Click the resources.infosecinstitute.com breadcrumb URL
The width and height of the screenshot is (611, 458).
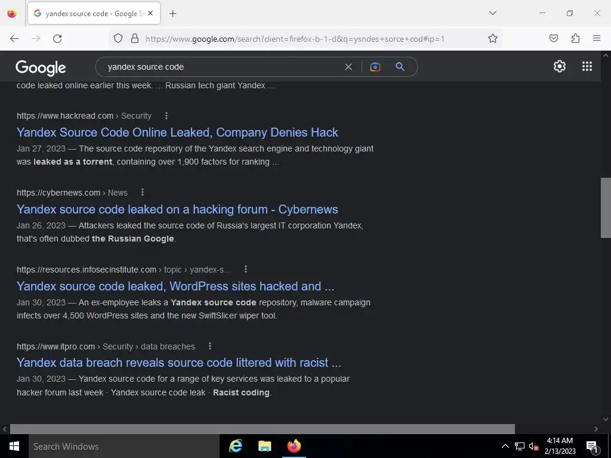click(x=124, y=270)
